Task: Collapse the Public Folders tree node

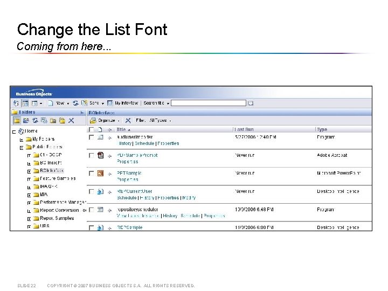Action: tap(22, 148)
